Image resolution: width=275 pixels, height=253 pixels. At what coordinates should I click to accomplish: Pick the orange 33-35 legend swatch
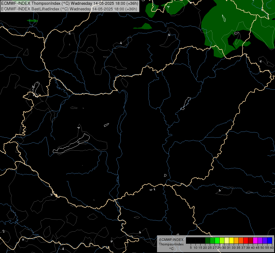coord(236,240)
